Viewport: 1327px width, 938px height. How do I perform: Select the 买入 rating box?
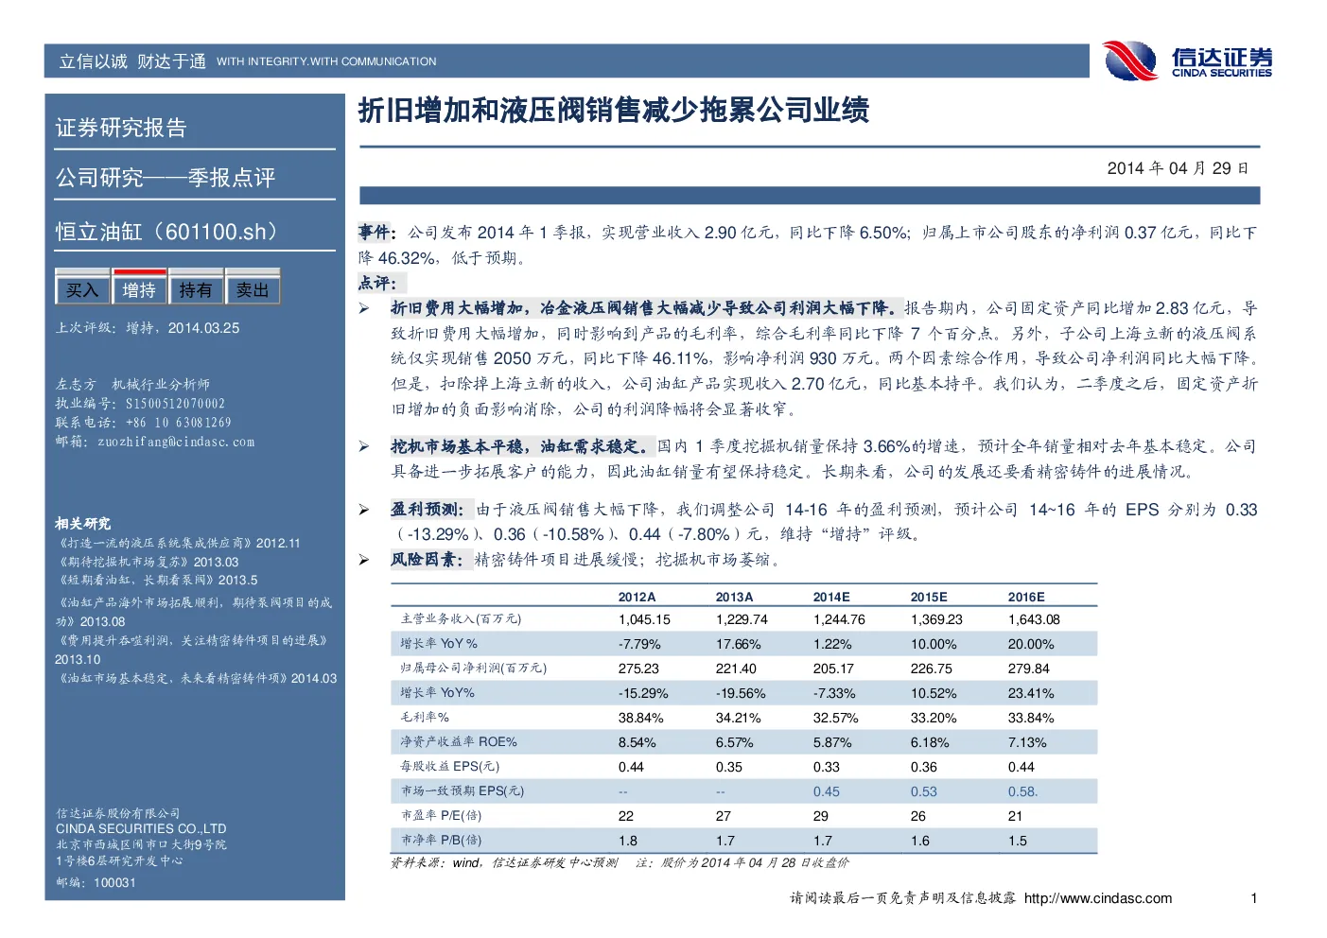(x=82, y=290)
